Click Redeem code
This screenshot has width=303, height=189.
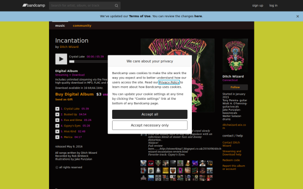[x=231, y=160]
